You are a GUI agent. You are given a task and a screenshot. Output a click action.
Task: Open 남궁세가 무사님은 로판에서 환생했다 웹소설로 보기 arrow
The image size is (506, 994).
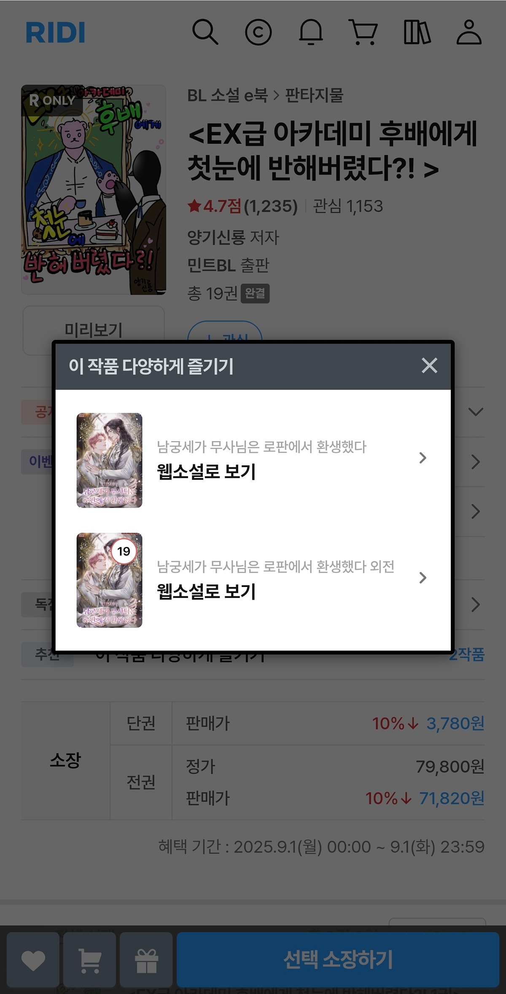(x=423, y=458)
